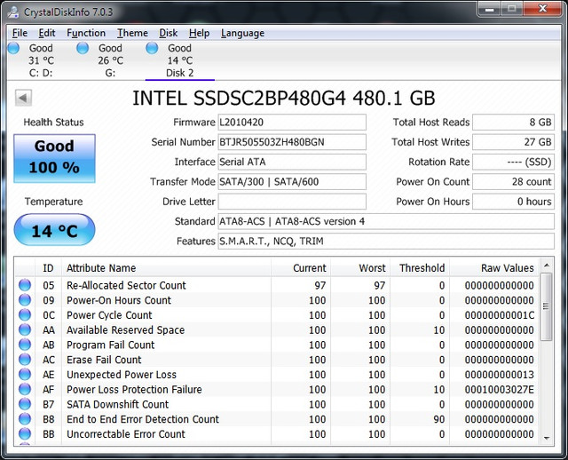Image resolution: width=568 pixels, height=460 pixels.
Task: Go to previous disk with arrow button
Action: (x=24, y=98)
